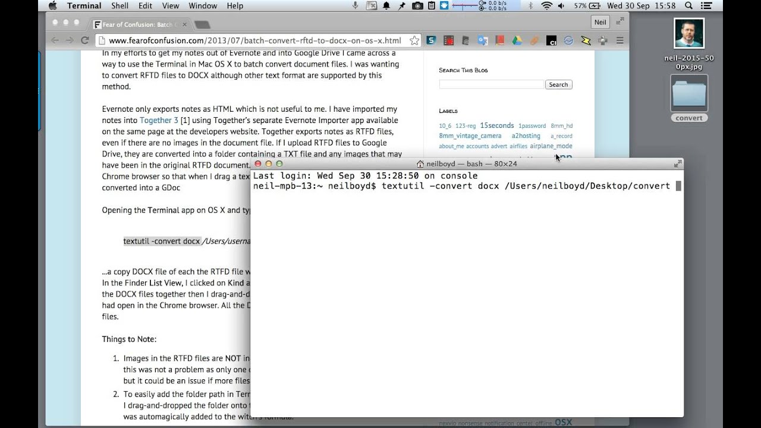761x428 pixels.
Task: Open the a2hosting label link
Action: click(x=526, y=136)
